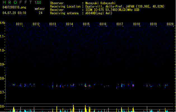Click the 0318 time marker
The image size is (176, 112).
pos(137,24)
